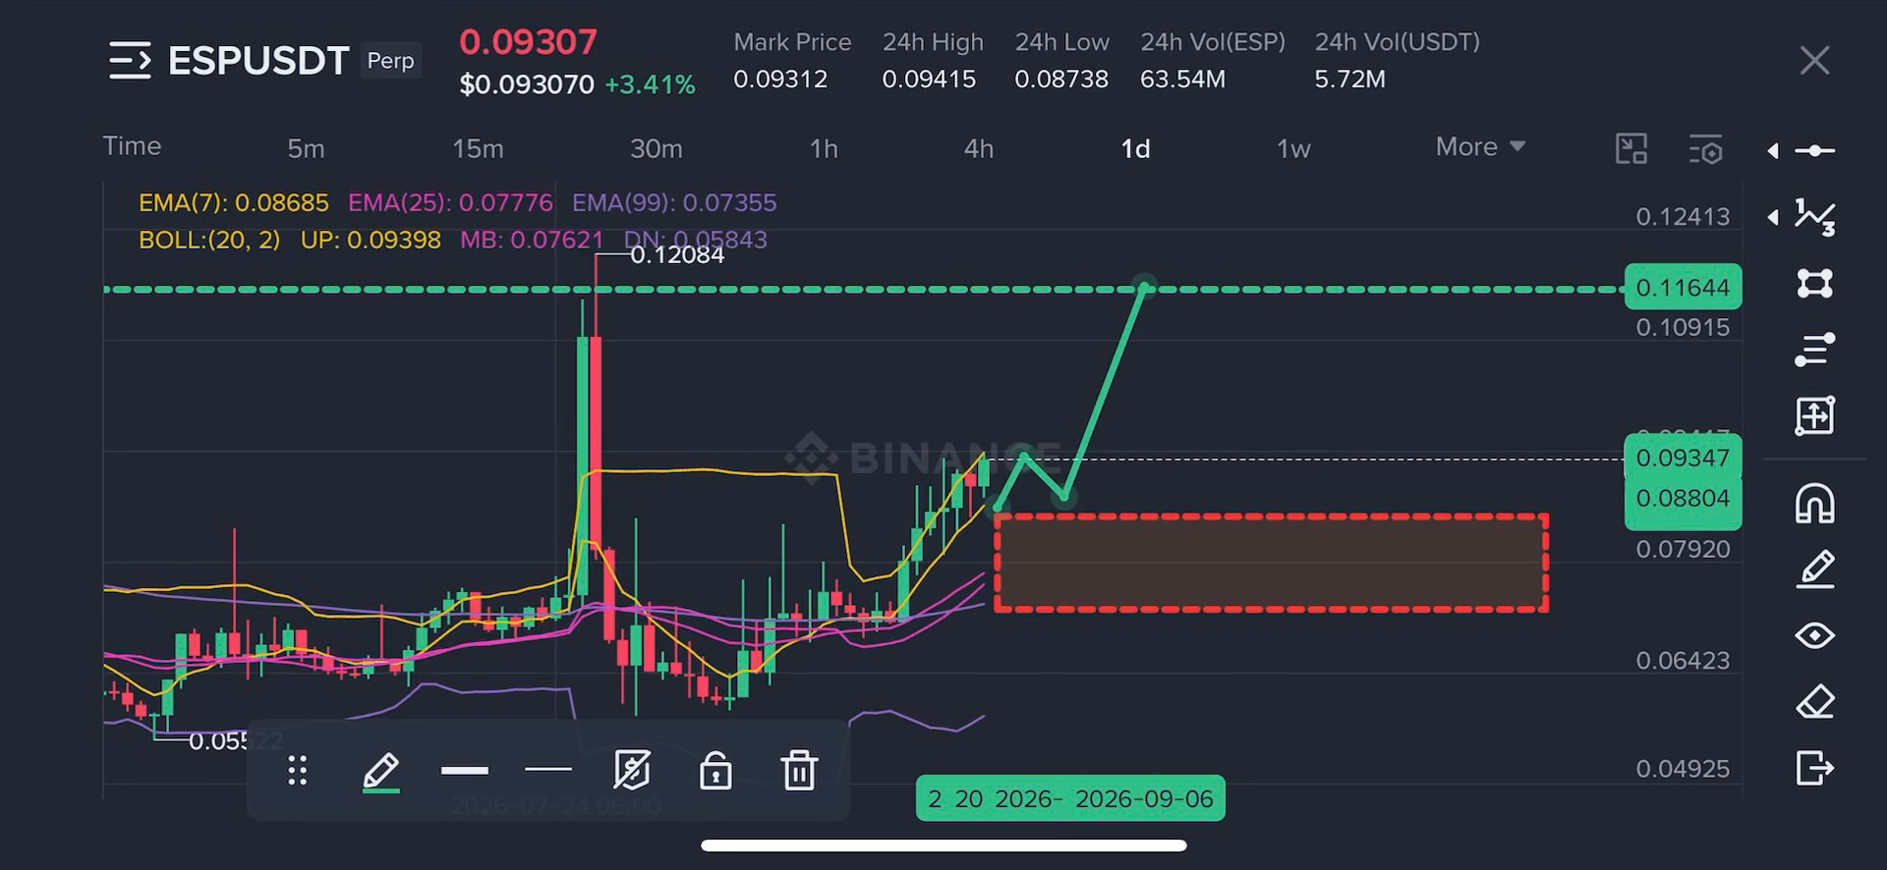Toggle drawings visibility eye icon

1814,635
